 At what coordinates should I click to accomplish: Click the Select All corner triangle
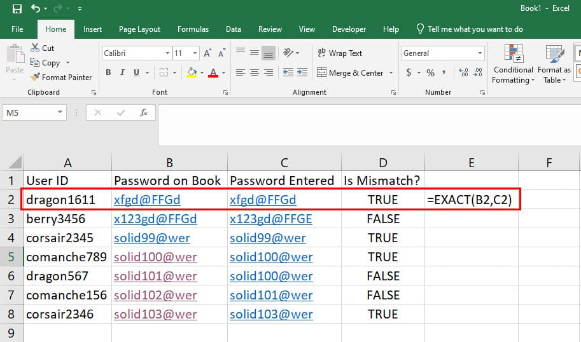[15, 162]
